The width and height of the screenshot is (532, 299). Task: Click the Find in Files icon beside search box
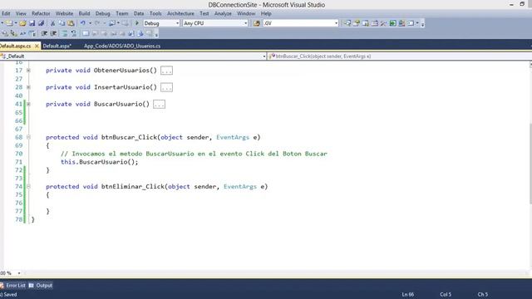pos(257,23)
